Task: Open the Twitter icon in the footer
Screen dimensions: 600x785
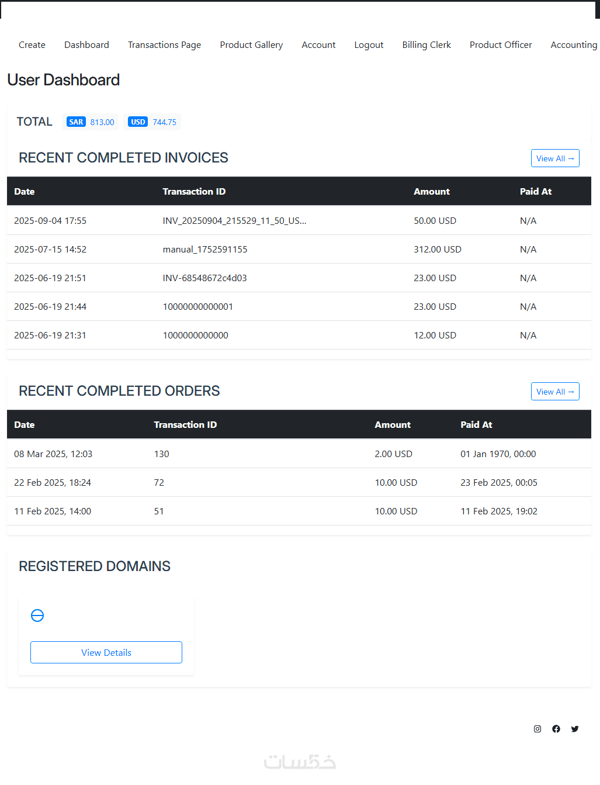Action: (x=575, y=729)
